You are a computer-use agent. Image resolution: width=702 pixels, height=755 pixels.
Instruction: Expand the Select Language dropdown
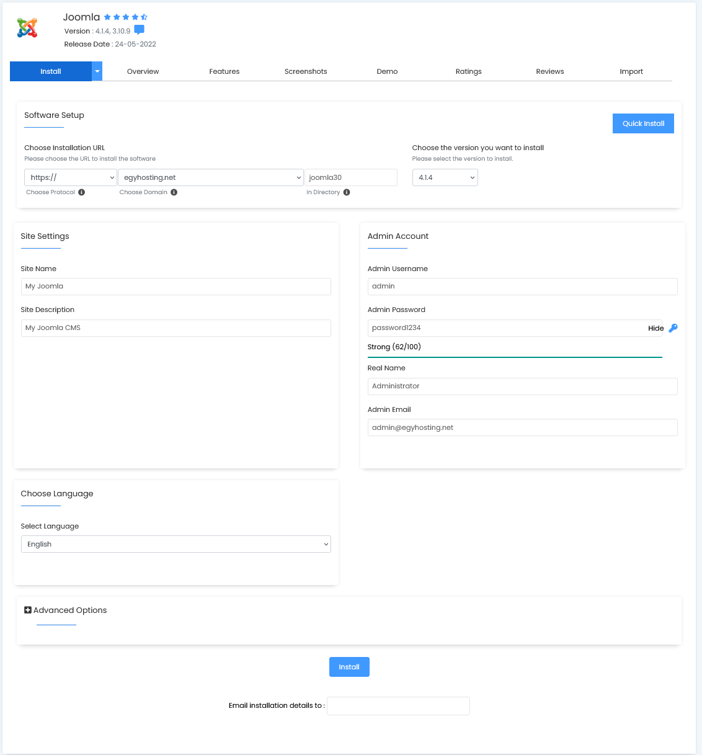point(175,544)
